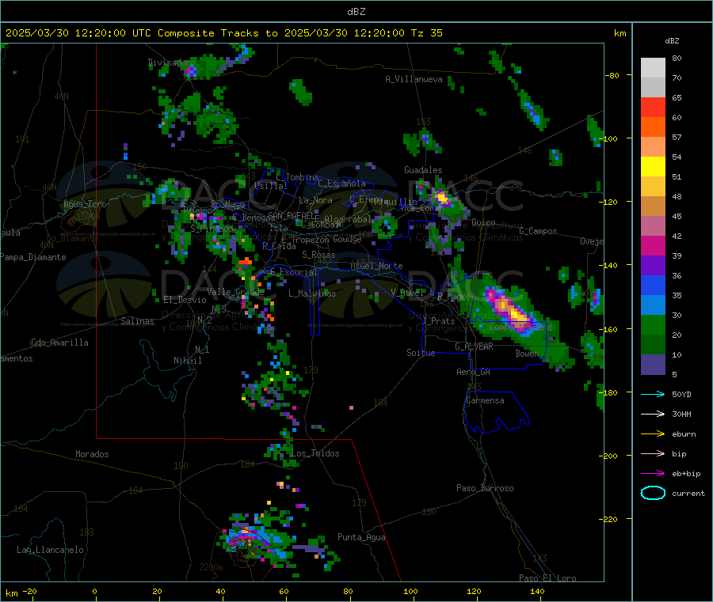The image size is (713, 602).
Task: Pick the dark orange swatch between 60 and 57
Action: [653, 127]
